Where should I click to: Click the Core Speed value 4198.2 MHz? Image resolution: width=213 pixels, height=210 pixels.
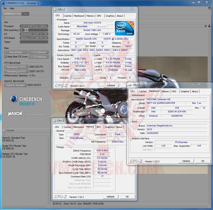[x=80, y=59]
